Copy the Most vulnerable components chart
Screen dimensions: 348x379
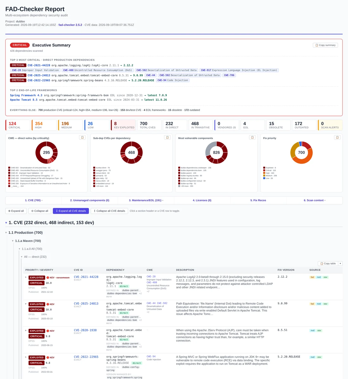point(252,137)
